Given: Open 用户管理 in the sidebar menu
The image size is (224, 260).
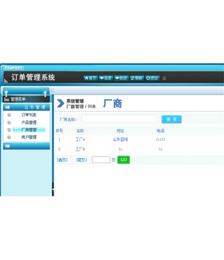Looking at the screenshot, I should pos(29,137).
